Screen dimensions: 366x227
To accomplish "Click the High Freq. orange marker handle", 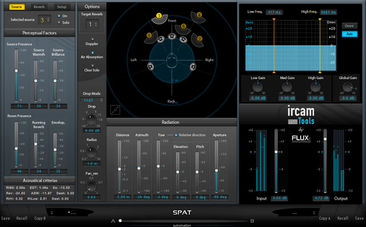I will point(320,19).
